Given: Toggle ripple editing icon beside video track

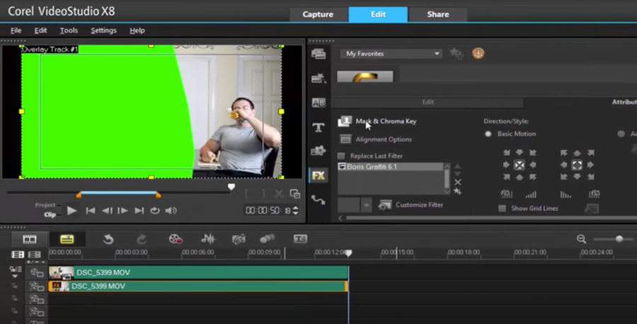Looking at the screenshot, I should pos(37,272).
